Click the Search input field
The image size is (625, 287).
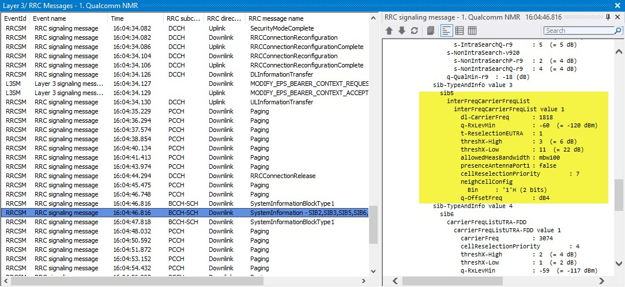(x=577, y=31)
